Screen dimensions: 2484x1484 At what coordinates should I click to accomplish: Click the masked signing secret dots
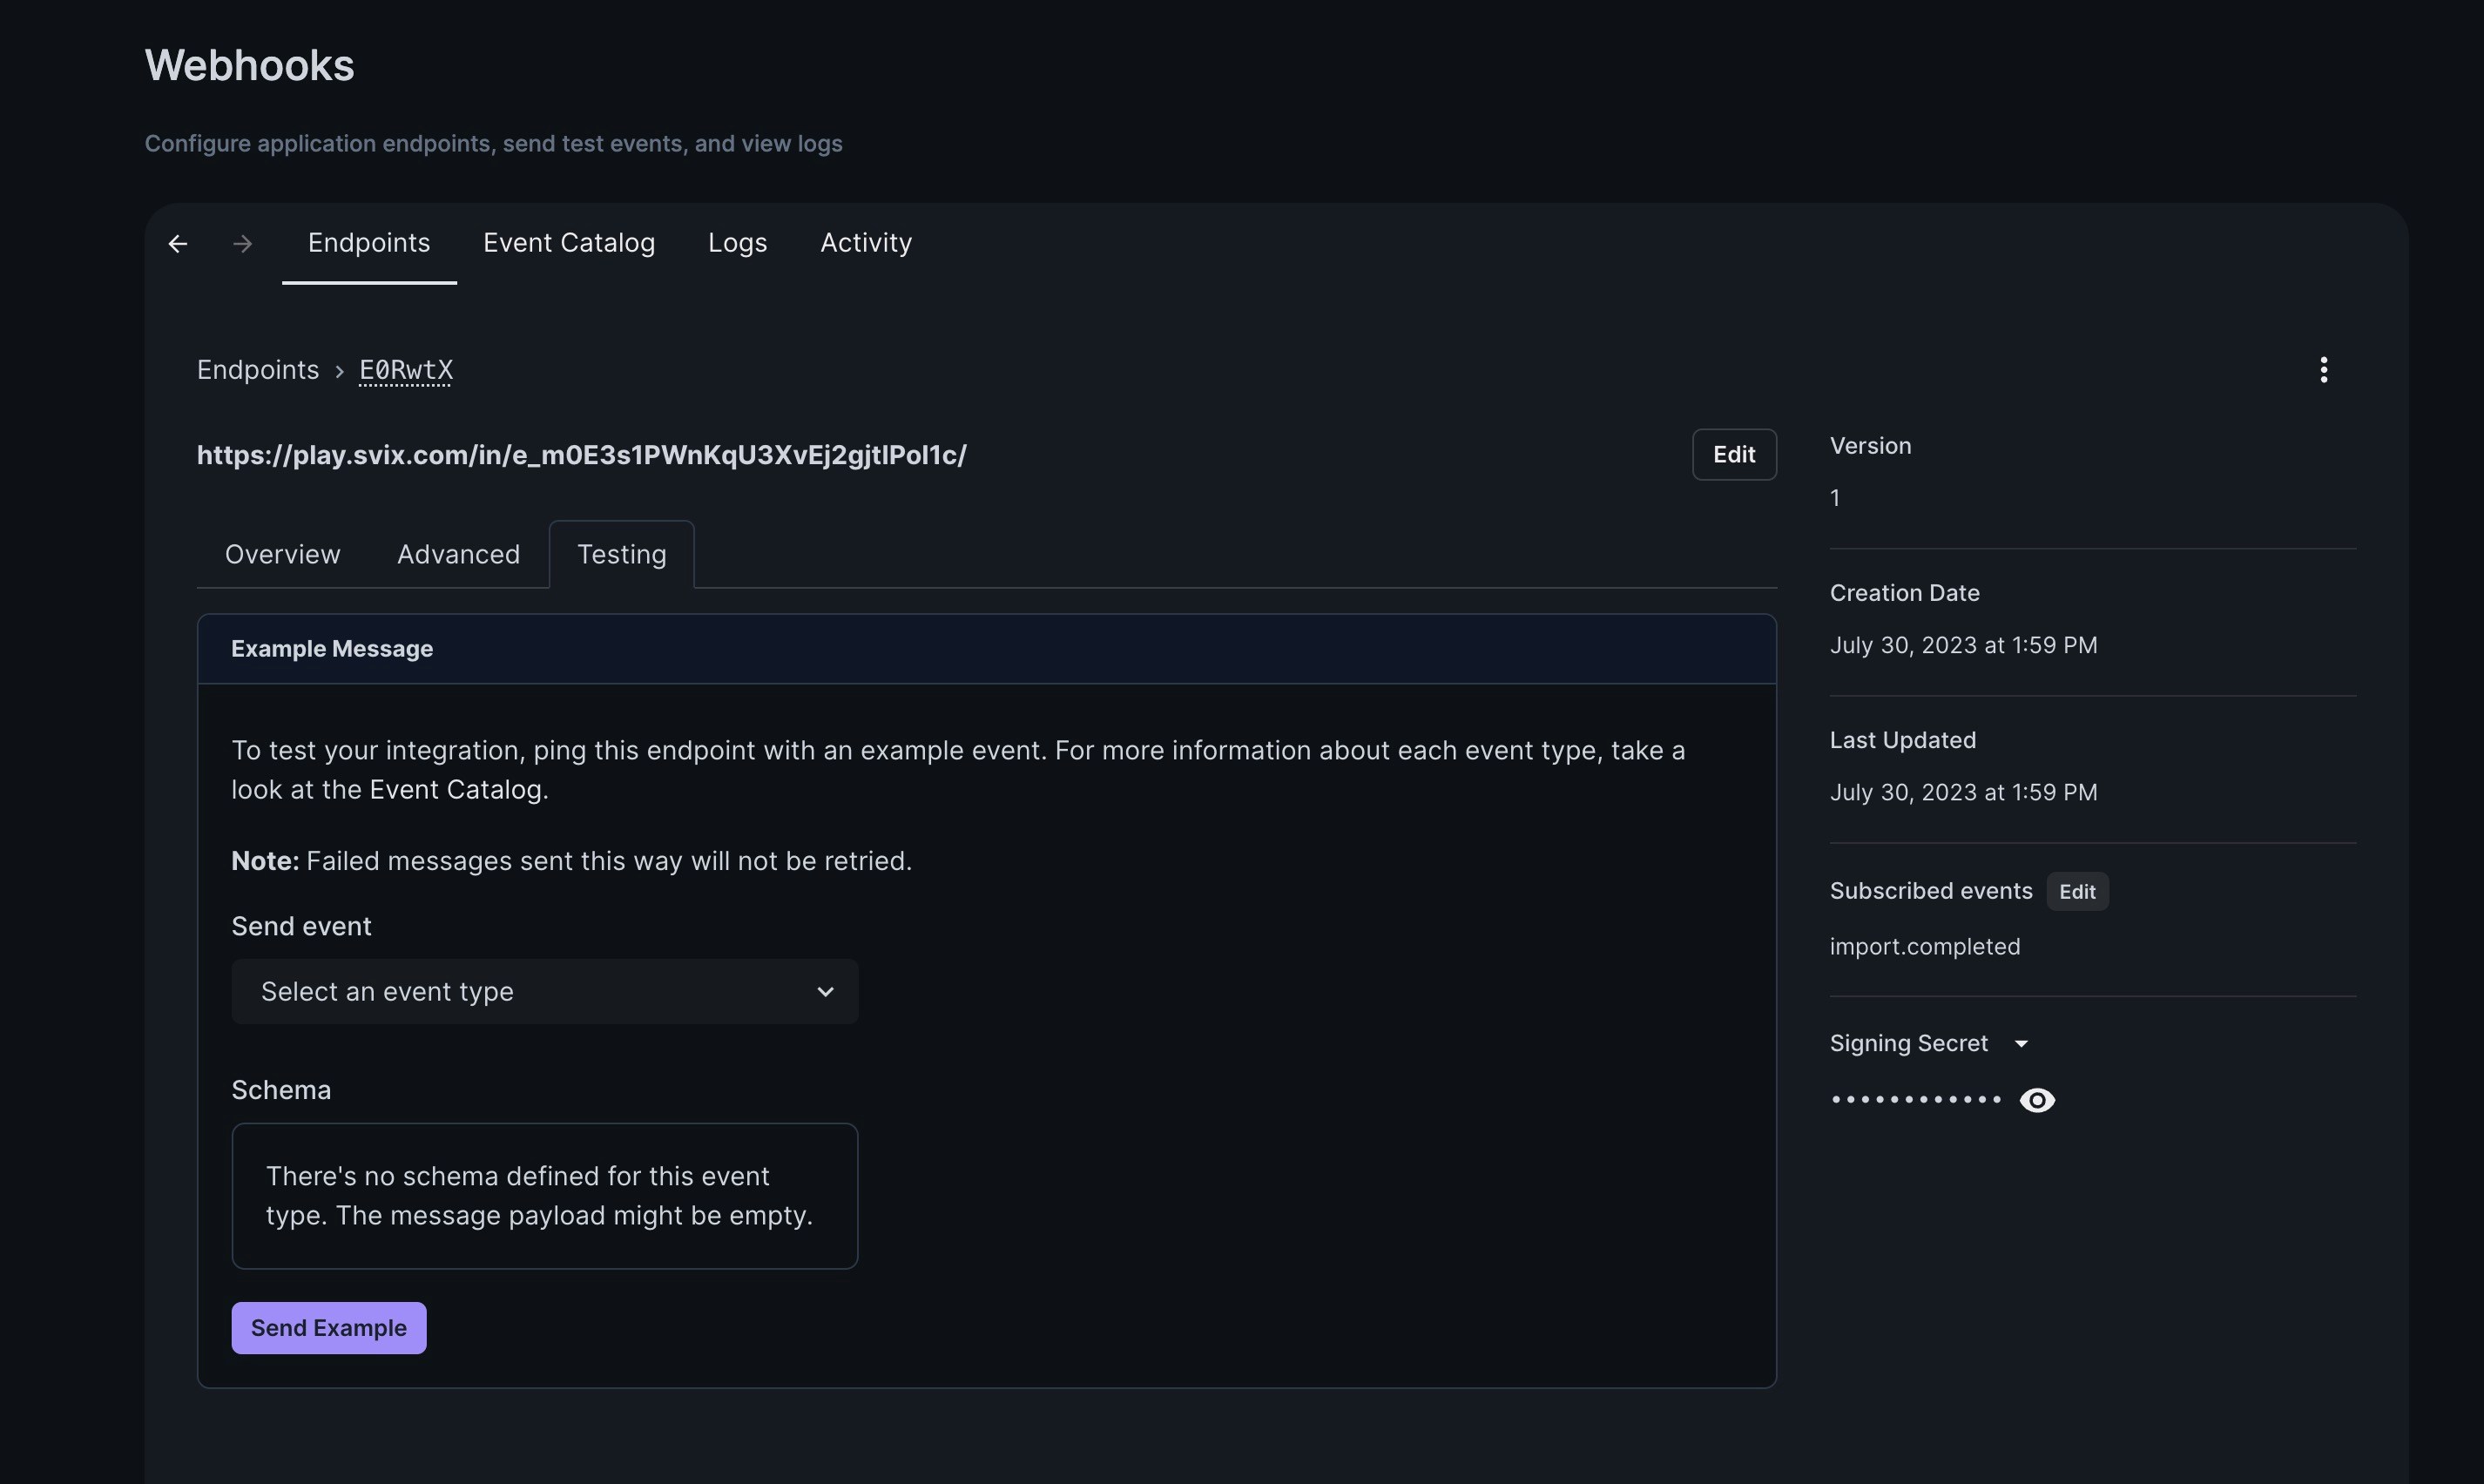1915,1100
